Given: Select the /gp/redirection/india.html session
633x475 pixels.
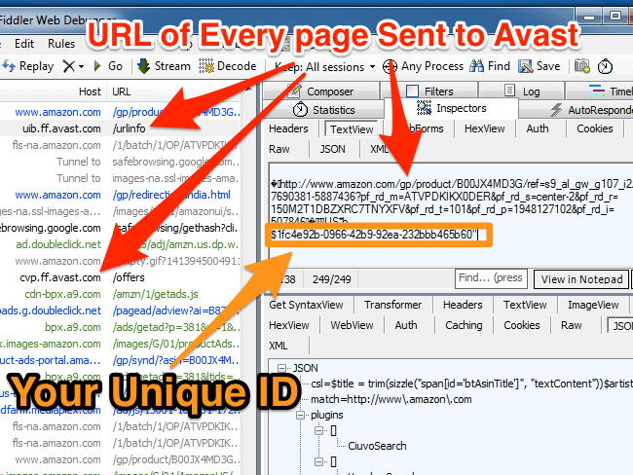Looking at the screenshot, I should (120, 195).
